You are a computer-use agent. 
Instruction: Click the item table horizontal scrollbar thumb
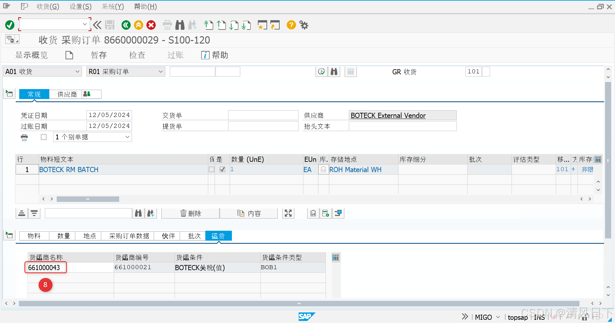tap(88, 199)
